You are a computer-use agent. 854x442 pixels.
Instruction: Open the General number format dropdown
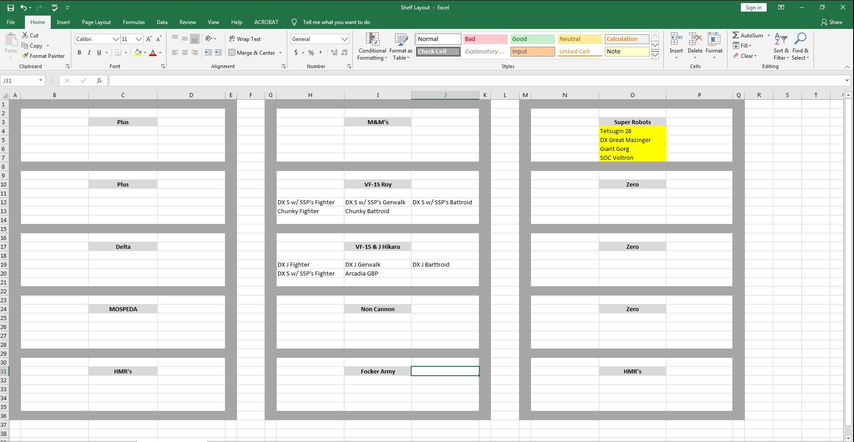(x=344, y=39)
